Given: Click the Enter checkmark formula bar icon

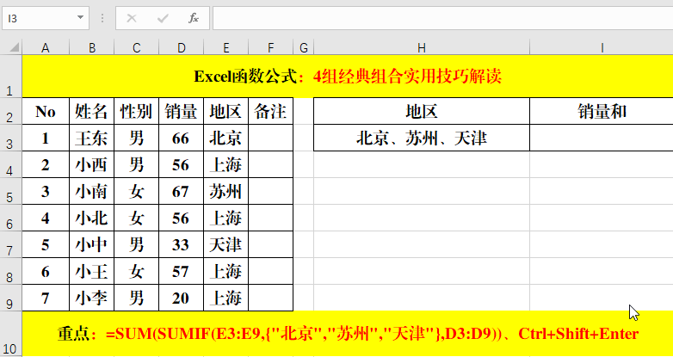Looking at the screenshot, I should point(163,18).
